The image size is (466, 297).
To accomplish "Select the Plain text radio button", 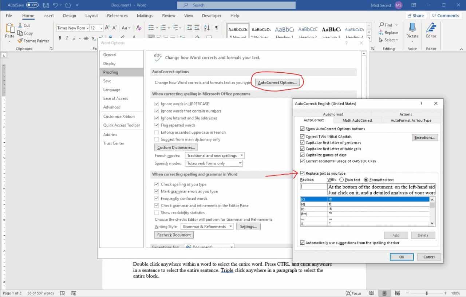I will click(x=341, y=179).
